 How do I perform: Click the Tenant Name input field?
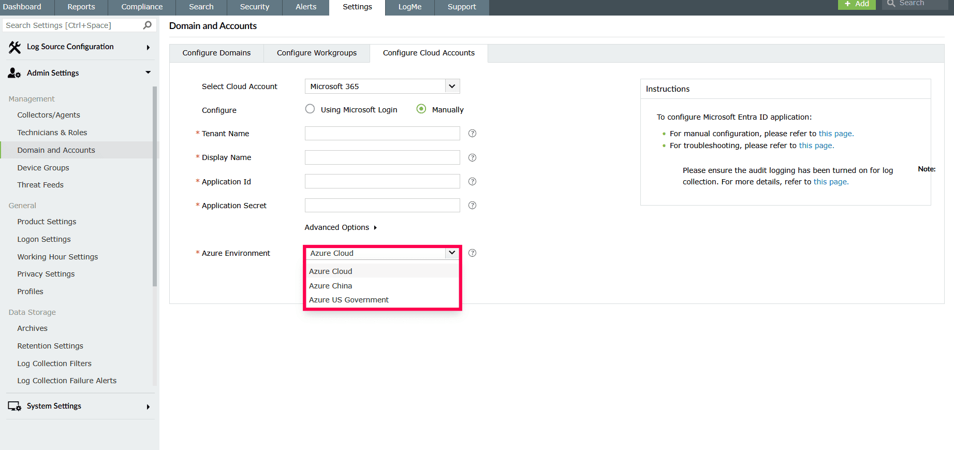click(383, 134)
